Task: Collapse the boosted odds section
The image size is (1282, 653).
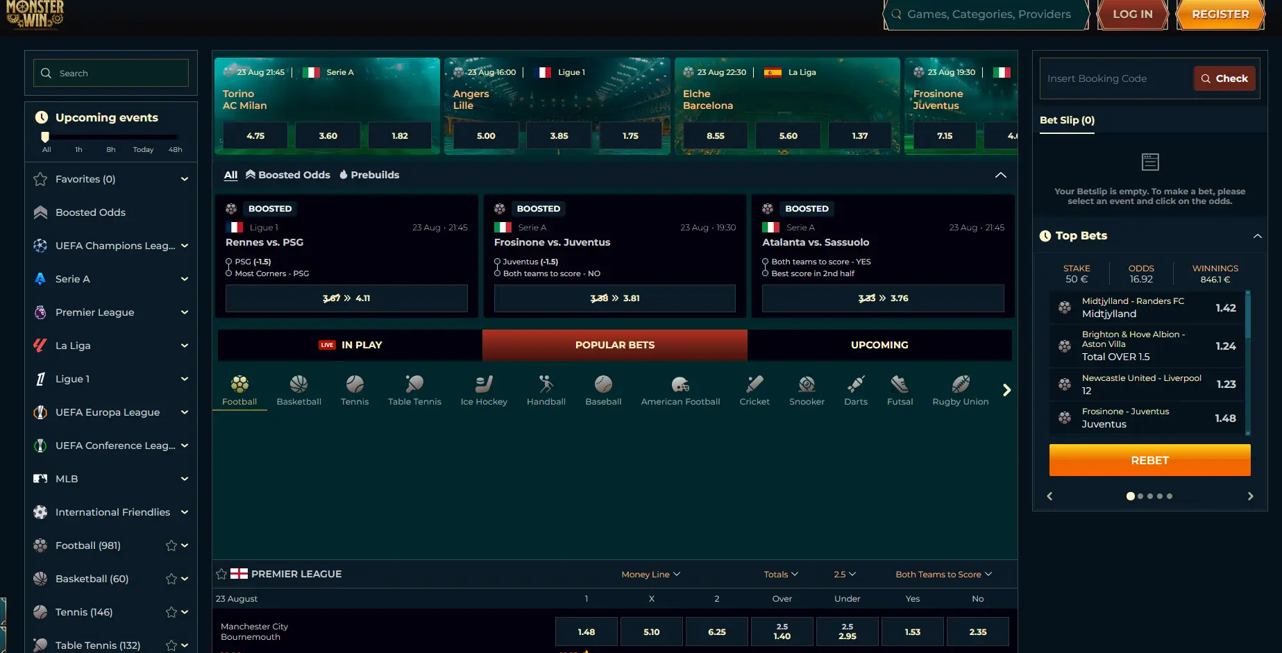Action: 1000,175
